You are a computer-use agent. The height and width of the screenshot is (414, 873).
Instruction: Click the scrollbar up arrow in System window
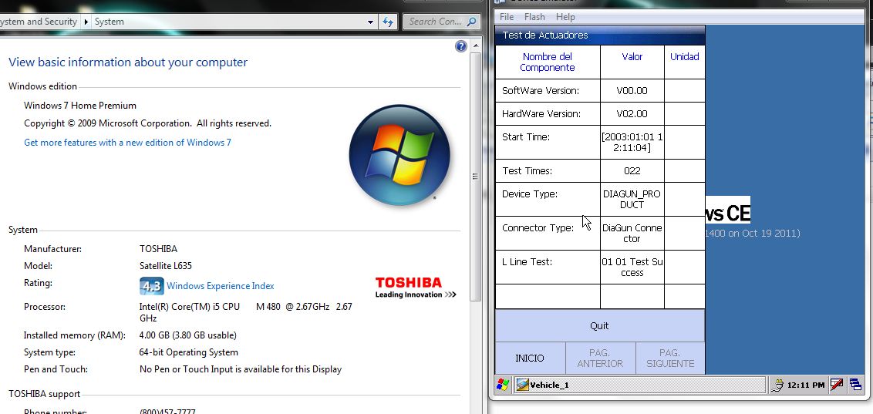pos(475,46)
